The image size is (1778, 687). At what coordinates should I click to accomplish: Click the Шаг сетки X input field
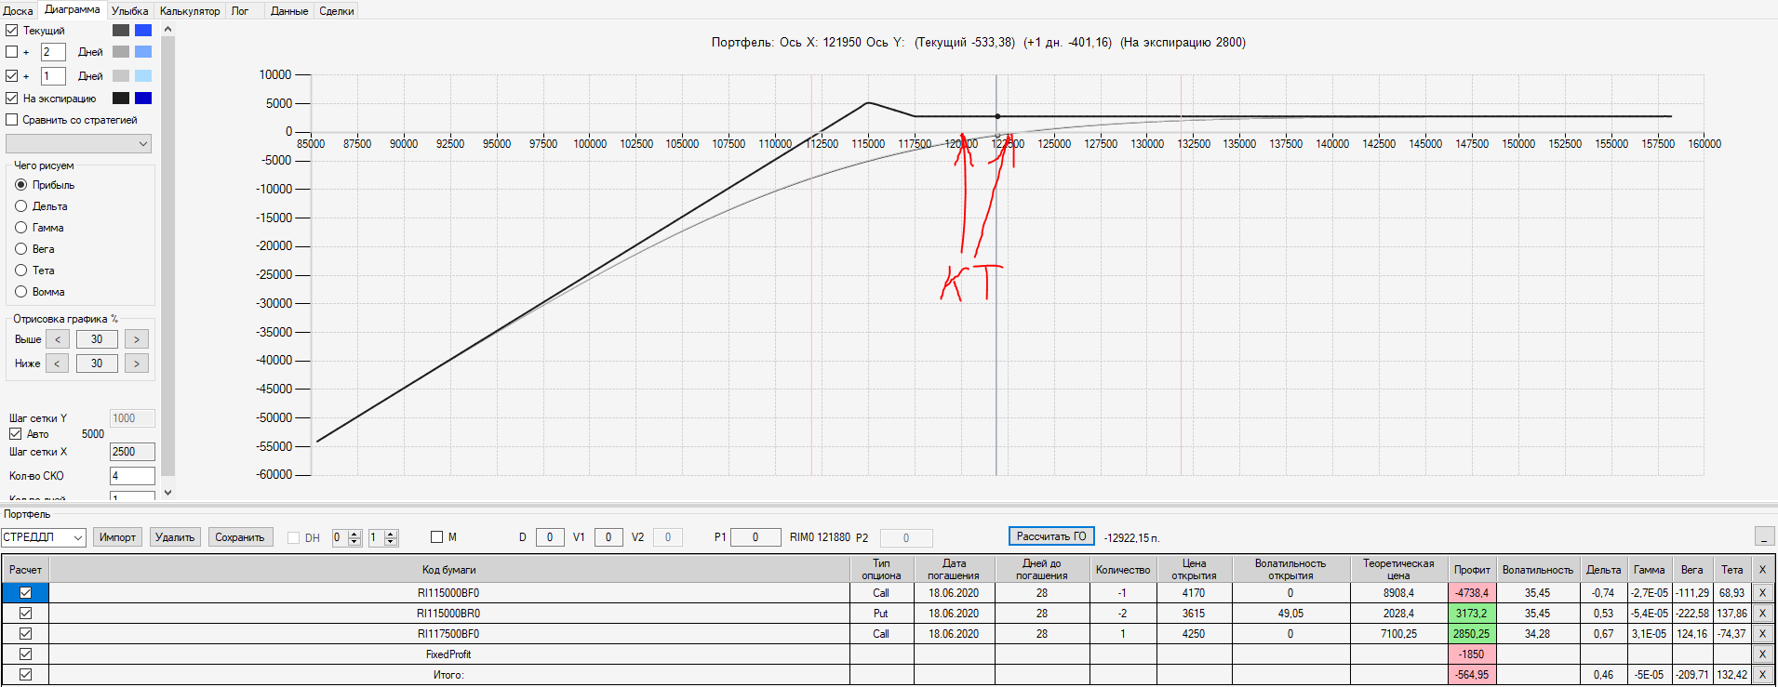click(x=132, y=452)
